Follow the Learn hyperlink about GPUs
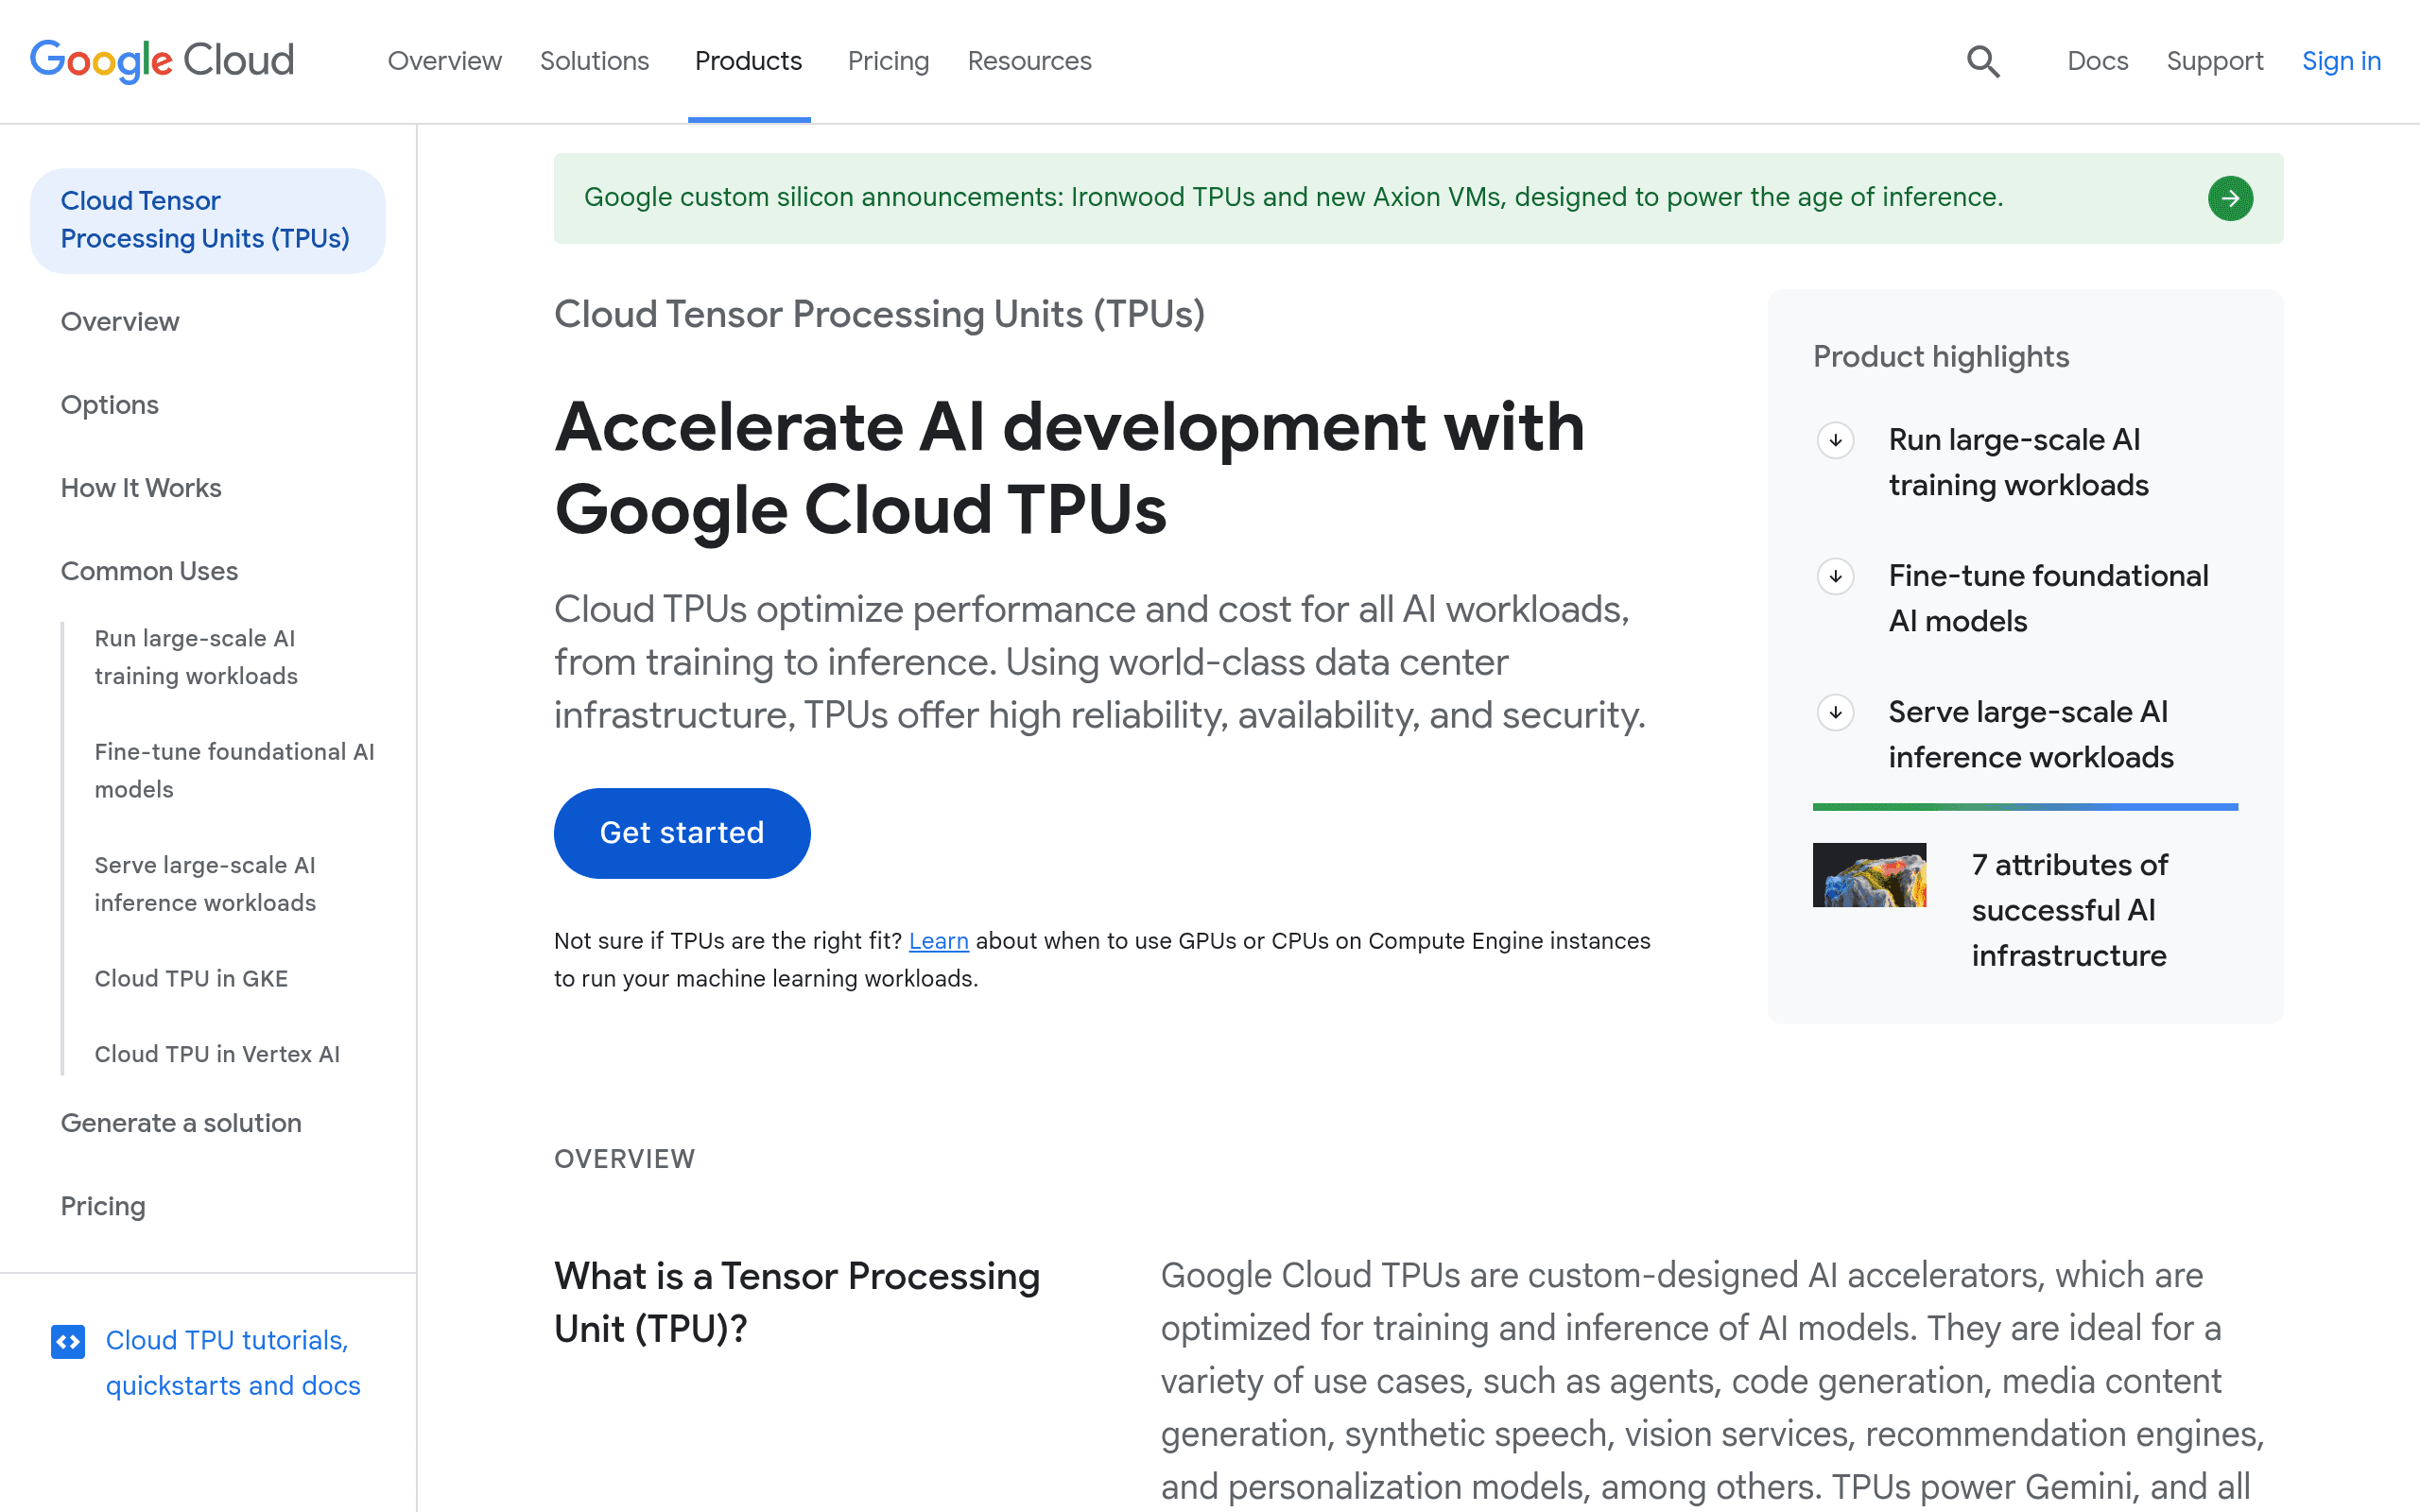The width and height of the screenshot is (2420, 1512). click(938, 941)
